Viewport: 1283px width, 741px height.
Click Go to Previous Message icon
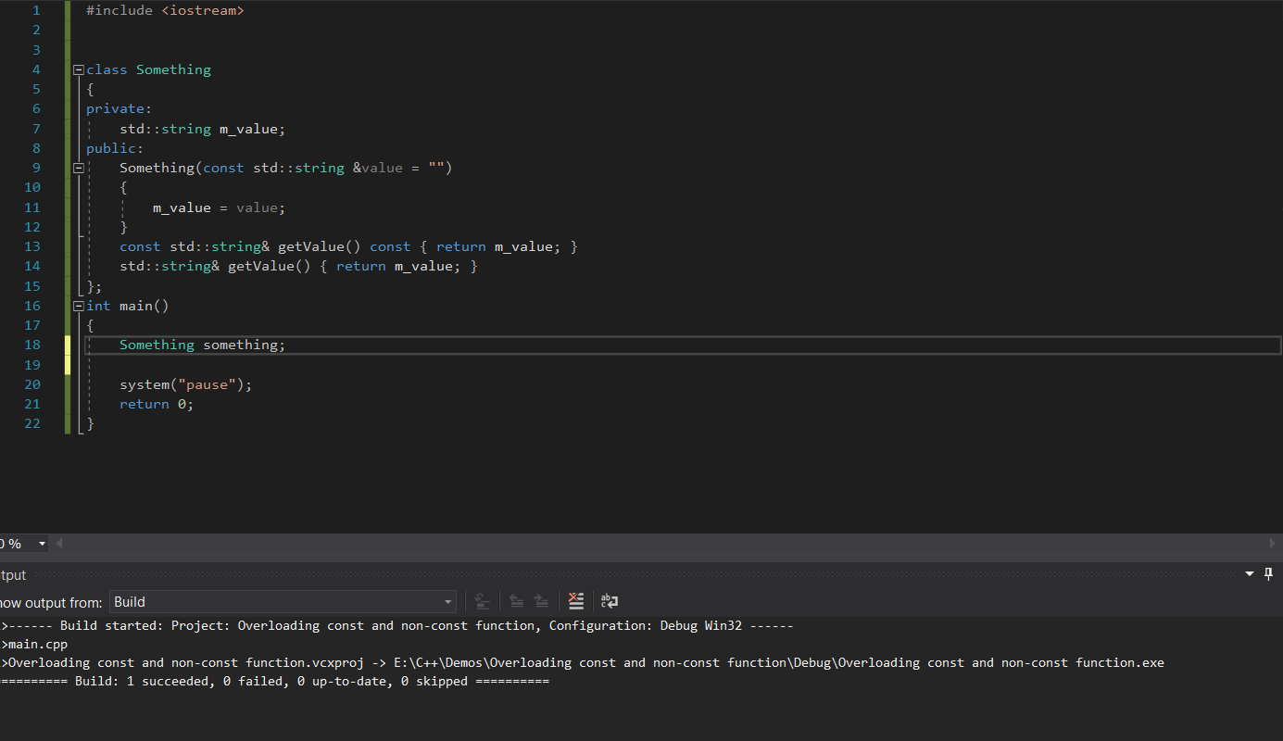pyautogui.click(x=516, y=601)
